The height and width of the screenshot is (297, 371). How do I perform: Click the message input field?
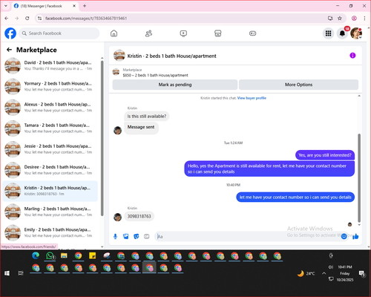pos(247,237)
